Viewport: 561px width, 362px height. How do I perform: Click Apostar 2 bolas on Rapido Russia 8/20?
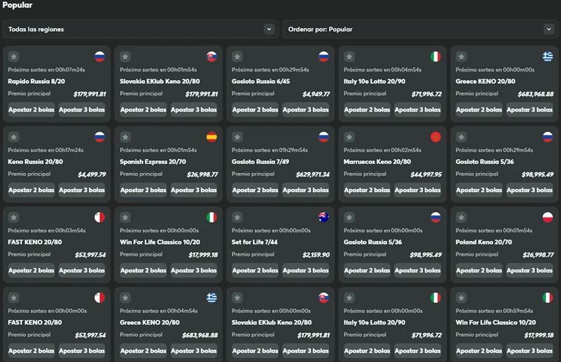31,110
